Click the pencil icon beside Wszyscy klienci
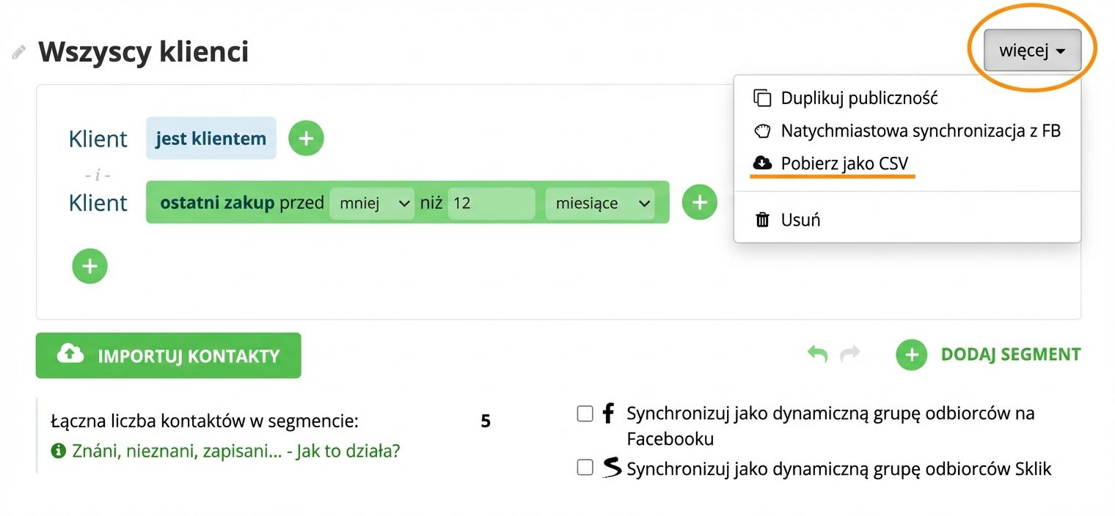Image resolution: width=1115 pixels, height=516 pixels. (x=19, y=53)
